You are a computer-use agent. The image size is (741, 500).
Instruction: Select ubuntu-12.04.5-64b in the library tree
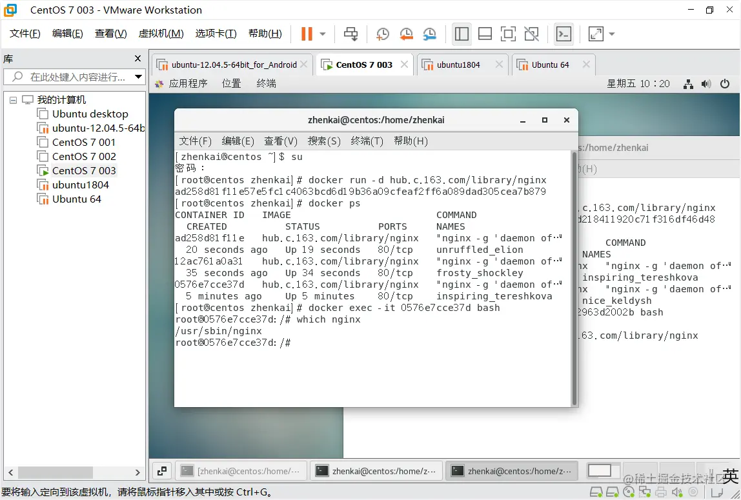(x=91, y=128)
